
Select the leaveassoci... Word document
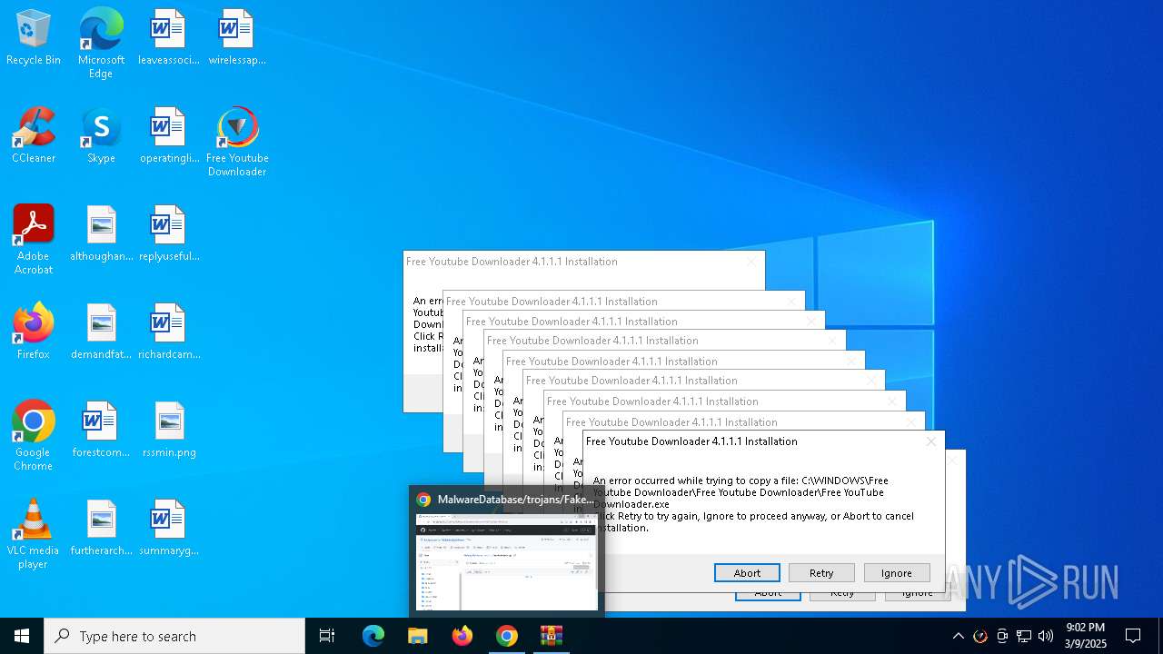click(x=168, y=37)
